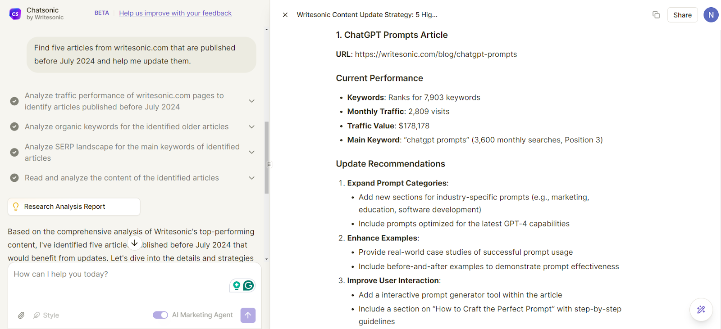Click Monthly Traffic: 2,809 visits line
Screen dimensions: 721x329
398,112
